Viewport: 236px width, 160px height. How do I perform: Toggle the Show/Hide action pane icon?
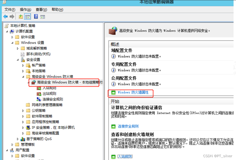click(x=43, y=17)
